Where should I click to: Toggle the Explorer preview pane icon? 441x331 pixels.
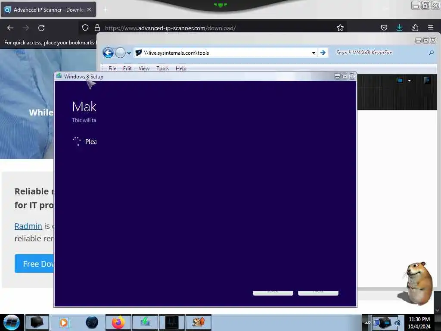tap(427, 81)
